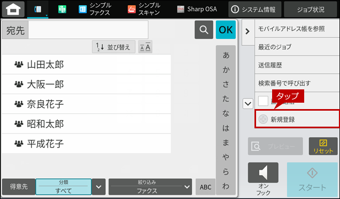Launch Sharp OSA
The height and width of the screenshot is (199, 340).
tap(197, 9)
